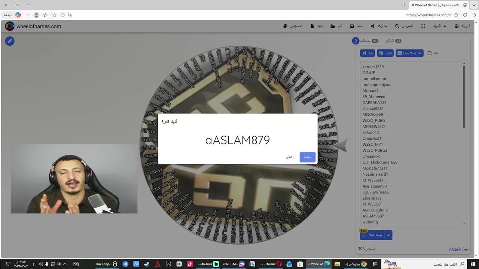Click the taskbar search box
Screen dimensions: 479x269
[424, 264]
